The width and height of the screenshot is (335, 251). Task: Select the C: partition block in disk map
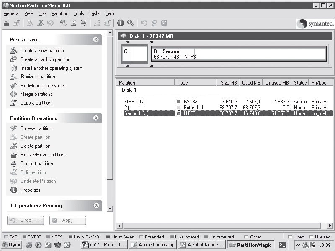[134, 54]
